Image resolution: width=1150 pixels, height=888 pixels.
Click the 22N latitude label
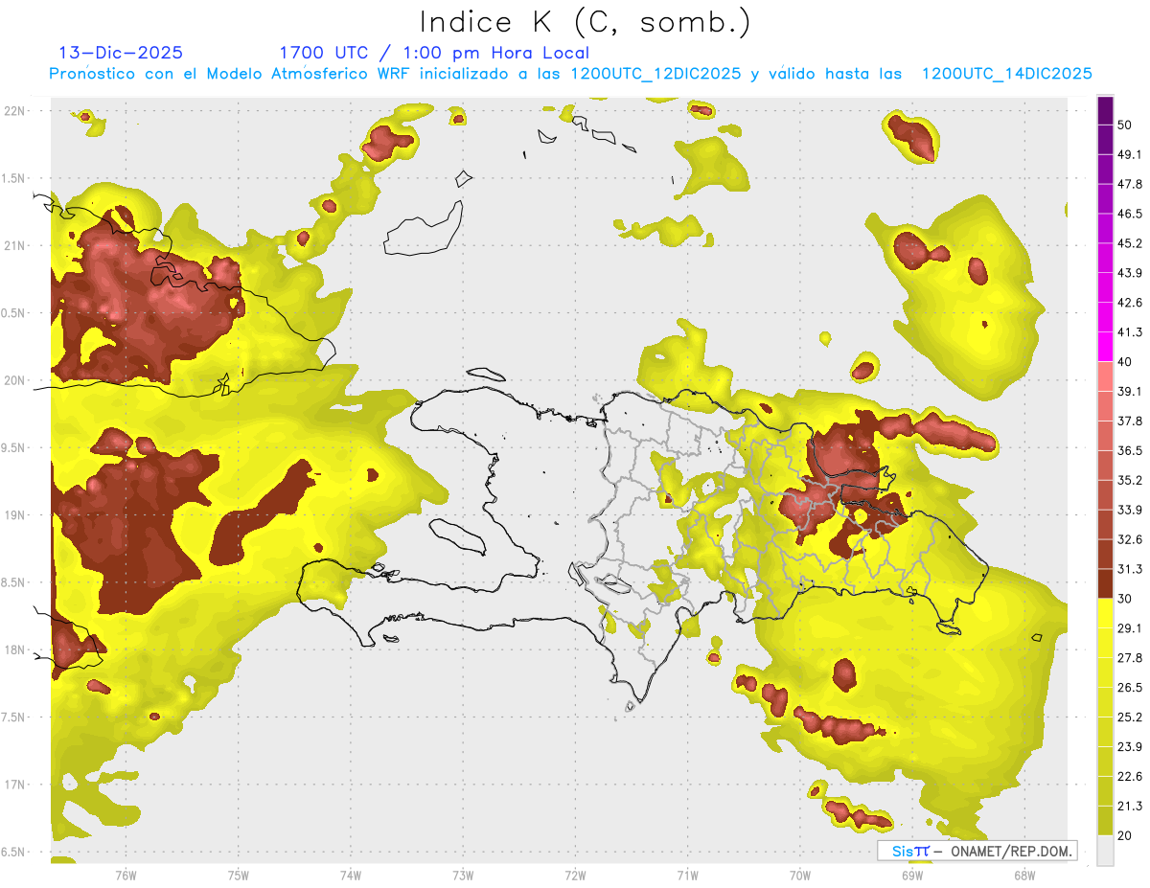coord(15,111)
